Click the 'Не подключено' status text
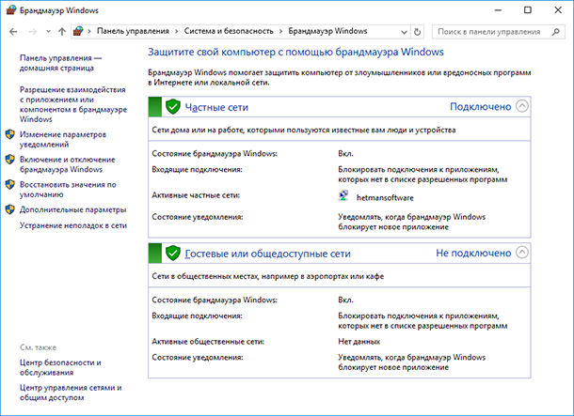The image size is (574, 416). 473,254
